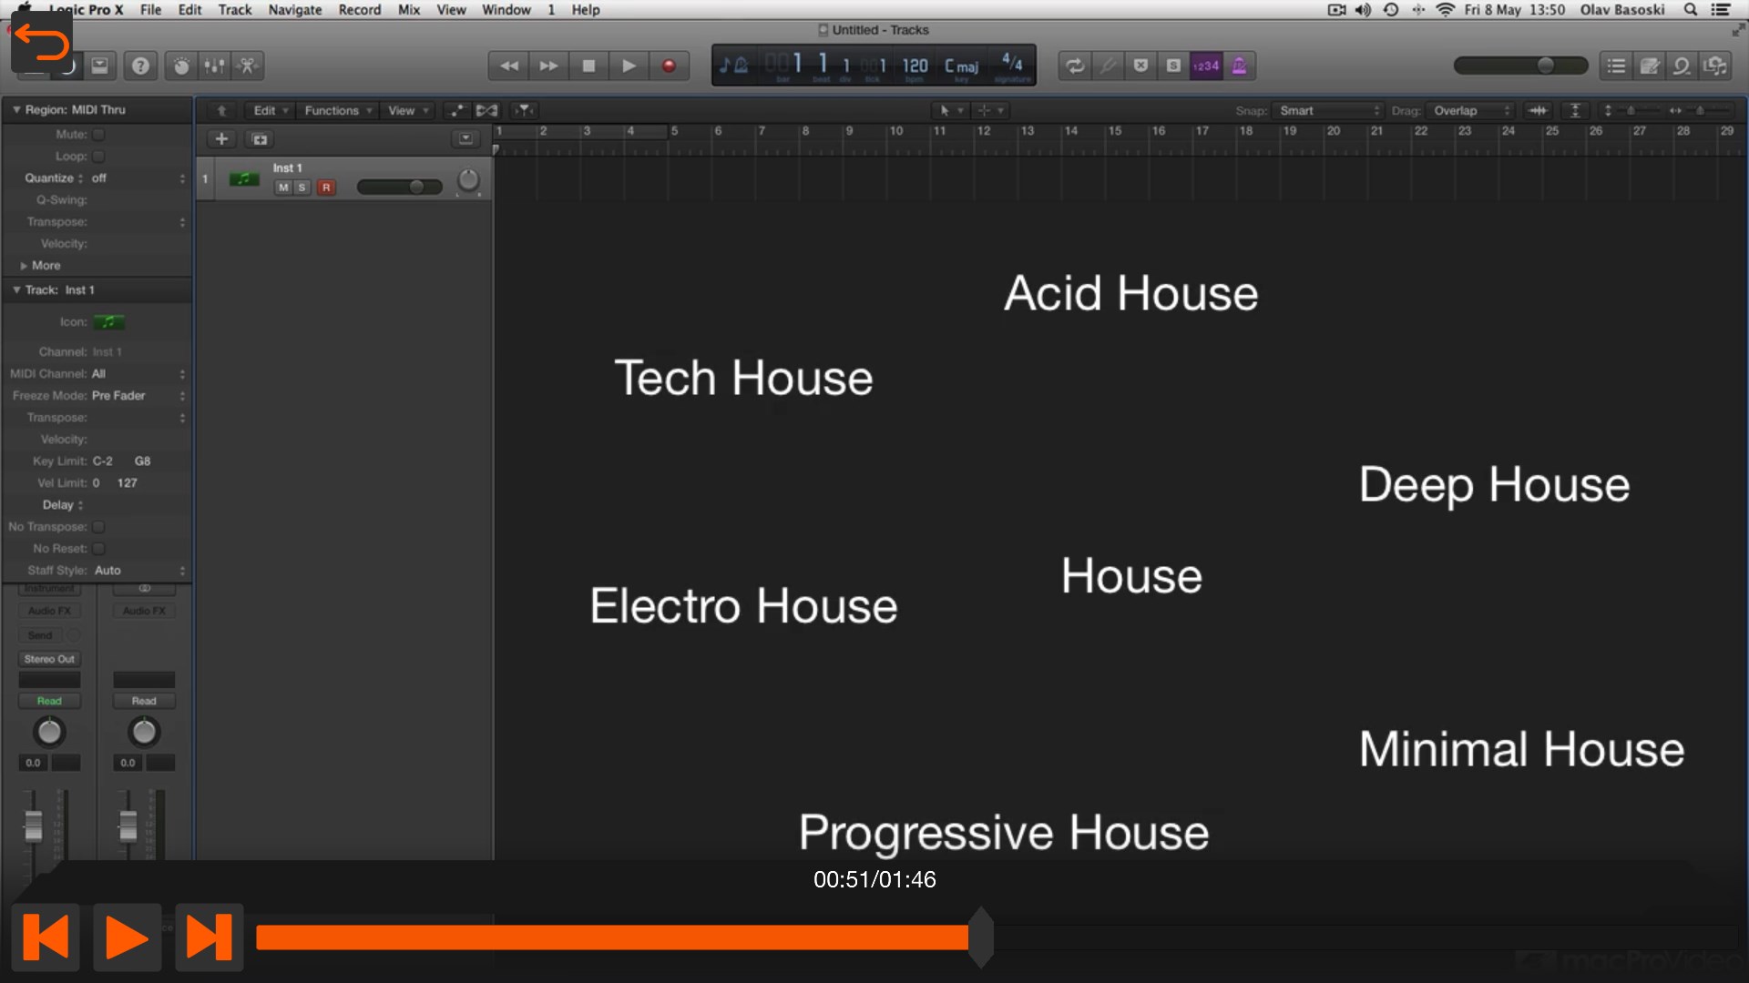Open the Loop Browser
Viewport: 1749px width, 983px height.
[1682, 66]
